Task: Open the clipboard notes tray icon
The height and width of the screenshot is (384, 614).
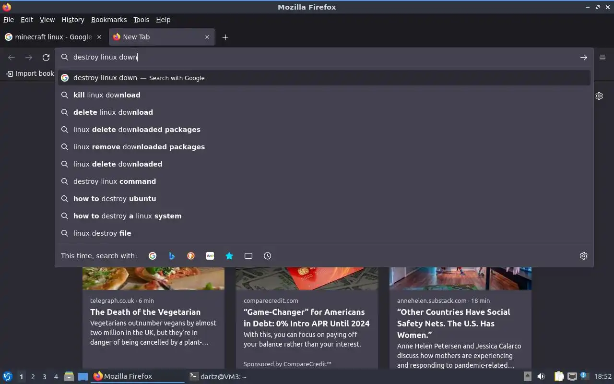Action: click(x=559, y=376)
